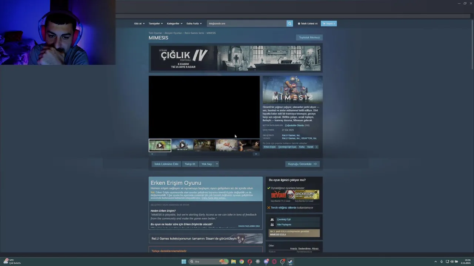Open Çoğunlukla Olumlu reviews link
The height and width of the screenshot is (266, 474).
(294, 125)
